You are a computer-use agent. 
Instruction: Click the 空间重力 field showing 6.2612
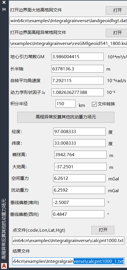(79, 178)
